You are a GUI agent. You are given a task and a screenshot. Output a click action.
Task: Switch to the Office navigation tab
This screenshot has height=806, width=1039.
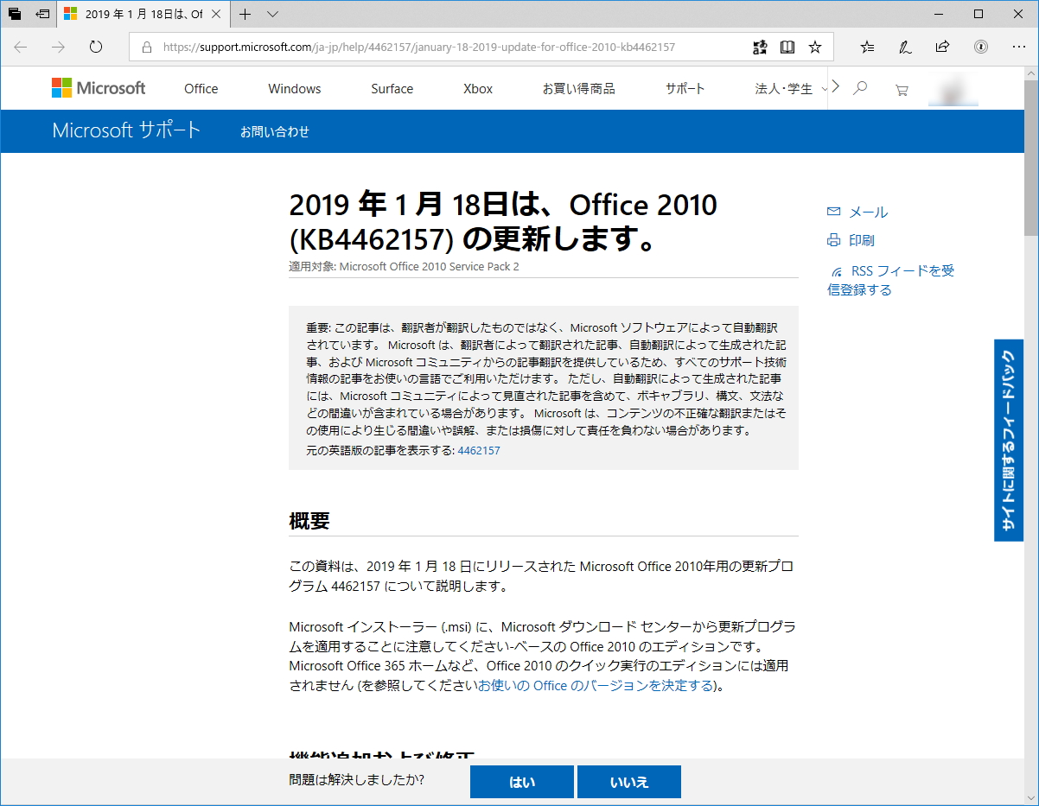pos(201,88)
